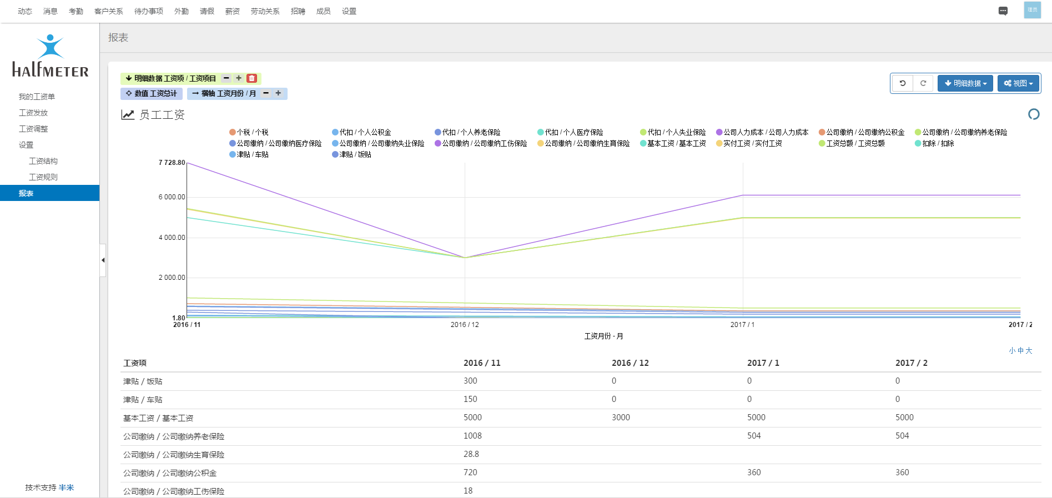Click the undo arrow button
The image size is (1052, 498).
click(903, 83)
